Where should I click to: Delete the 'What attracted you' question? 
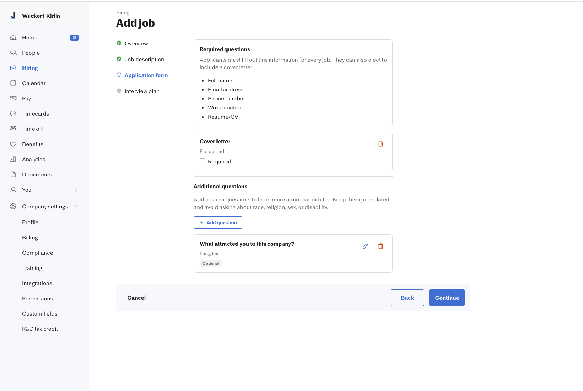tap(381, 246)
